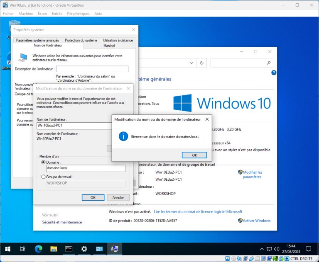
Task: Click the volume speaker tray icon
Action: (277, 249)
